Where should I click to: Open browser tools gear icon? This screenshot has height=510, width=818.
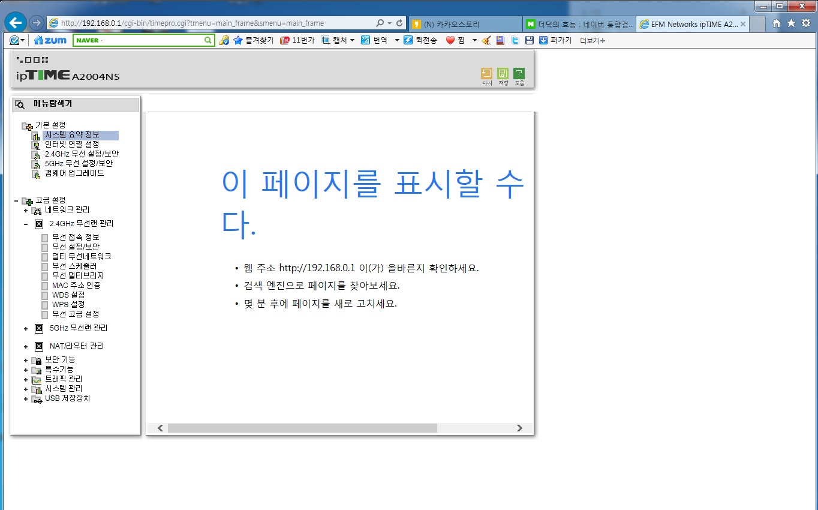(x=805, y=23)
